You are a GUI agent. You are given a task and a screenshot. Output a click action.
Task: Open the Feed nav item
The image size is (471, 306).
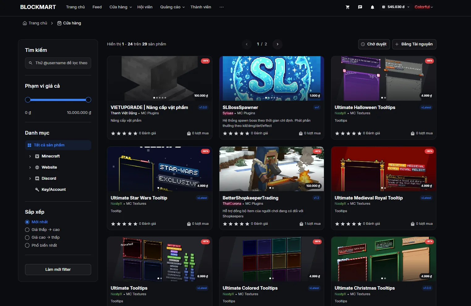97,7
